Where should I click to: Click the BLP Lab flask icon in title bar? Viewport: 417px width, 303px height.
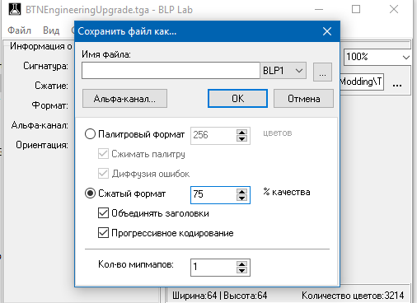(15, 9)
